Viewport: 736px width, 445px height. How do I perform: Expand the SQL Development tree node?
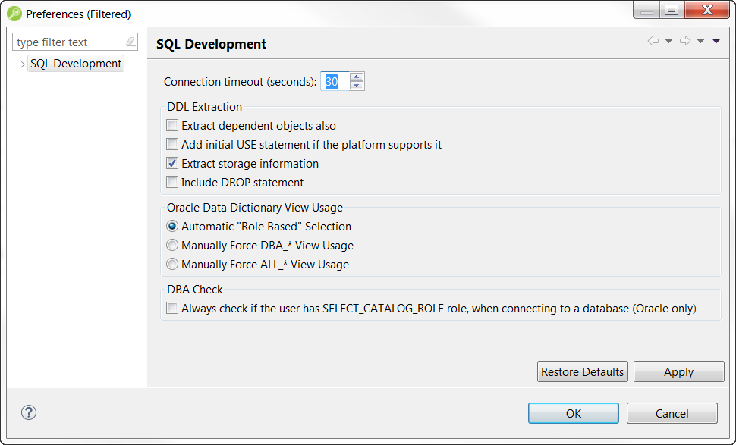point(22,64)
